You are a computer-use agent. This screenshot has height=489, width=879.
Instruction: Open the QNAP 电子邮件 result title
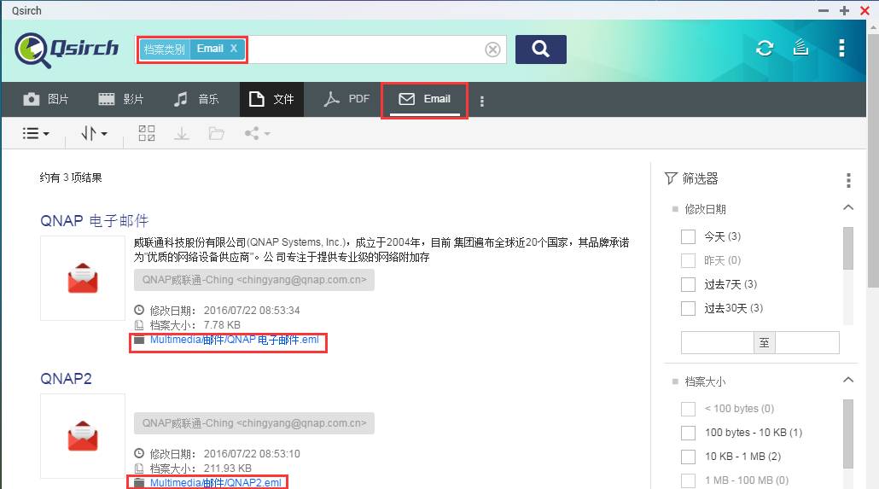tap(94, 221)
